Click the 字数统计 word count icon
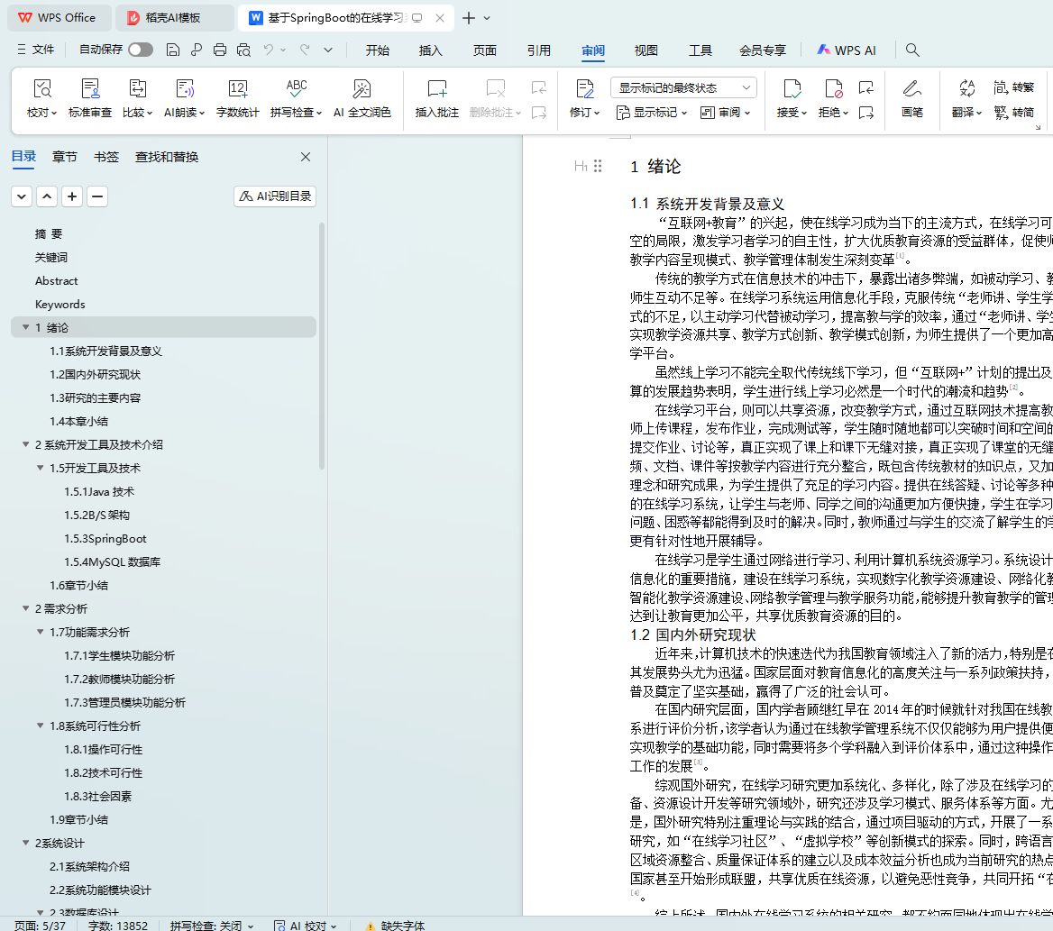This screenshot has height=931, width=1053. pyautogui.click(x=237, y=89)
